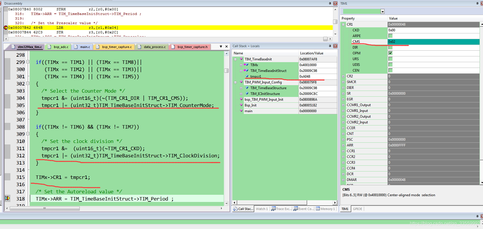
Task: Click the function icon beside TIM_PWM_Input_Config
Action: (x=241, y=82)
